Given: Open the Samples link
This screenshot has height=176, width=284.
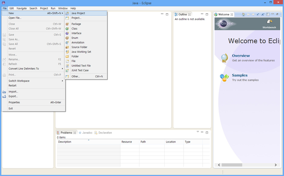Looking at the screenshot, I should [x=240, y=75].
